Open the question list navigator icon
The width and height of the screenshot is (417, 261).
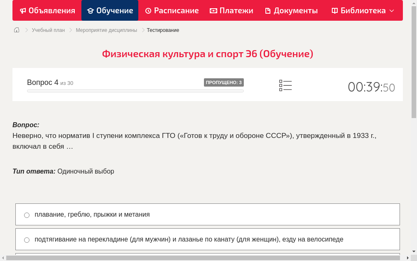285,85
